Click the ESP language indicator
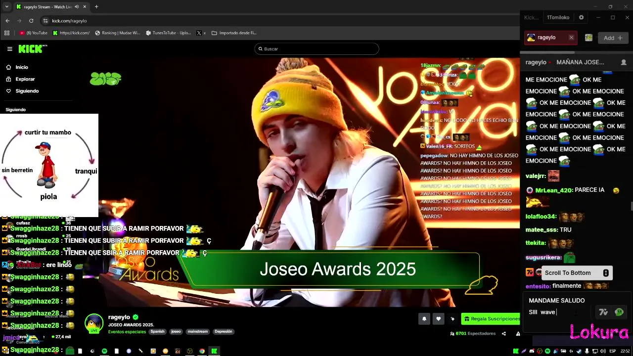 click(613, 351)
